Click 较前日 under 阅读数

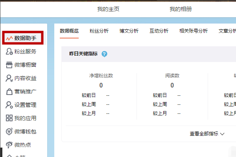[x=160, y=95]
